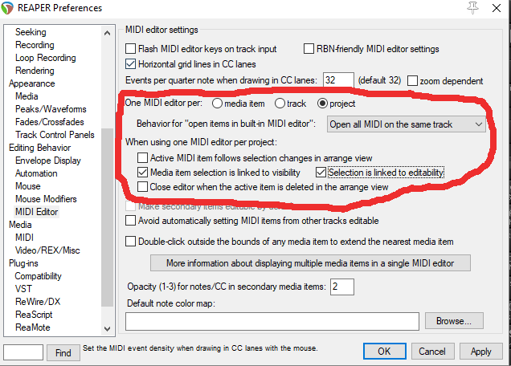Image resolution: width=511 pixels, height=366 pixels.
Task: Open Compatibility preferences page
Action: [38, 276]
